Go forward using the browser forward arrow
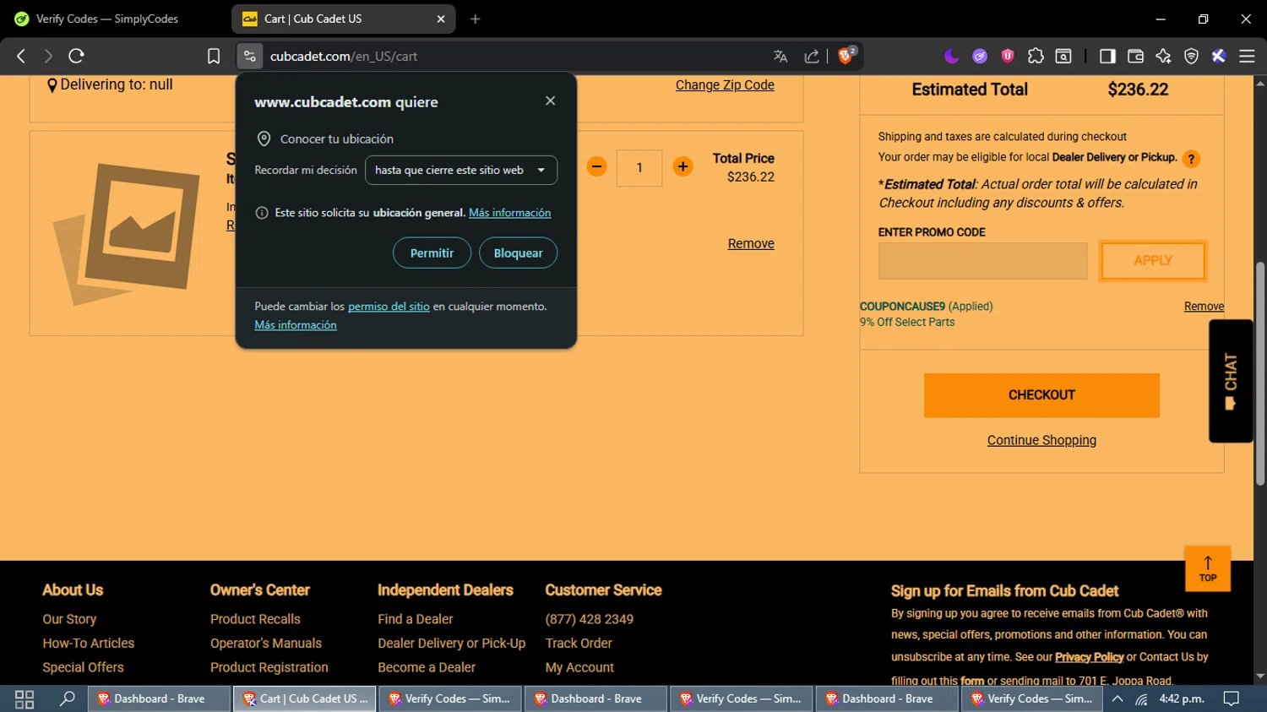This screenshot has width=1267, height=712. tap(48, 56)
